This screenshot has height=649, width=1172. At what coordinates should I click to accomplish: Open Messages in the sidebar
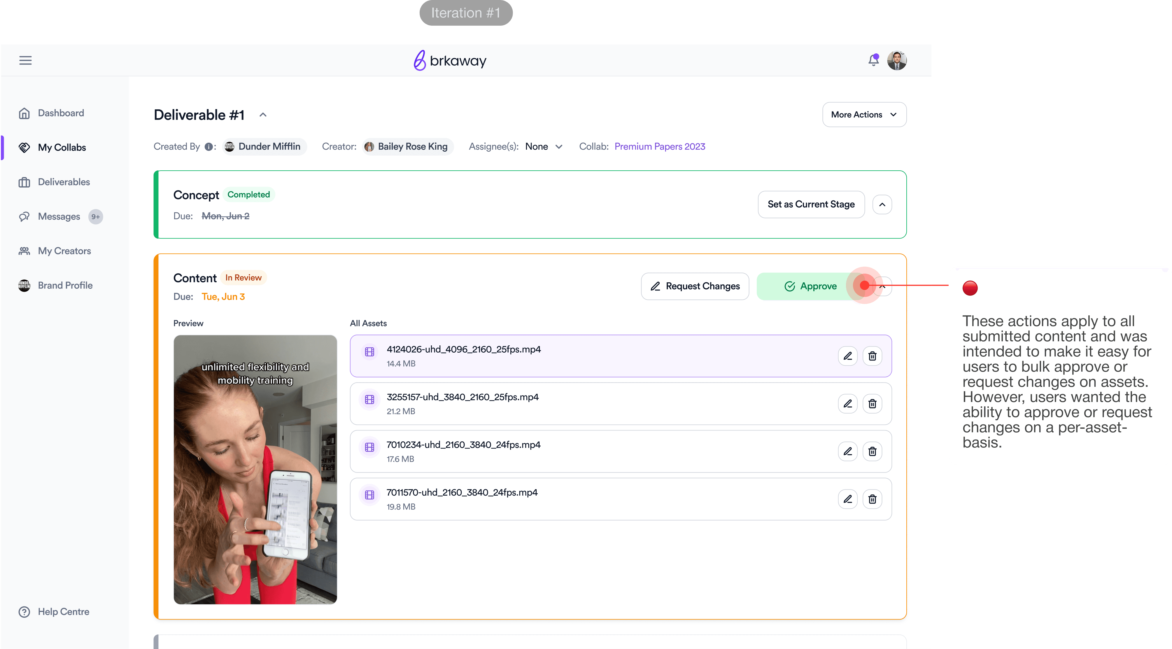(x=60, y=217)
